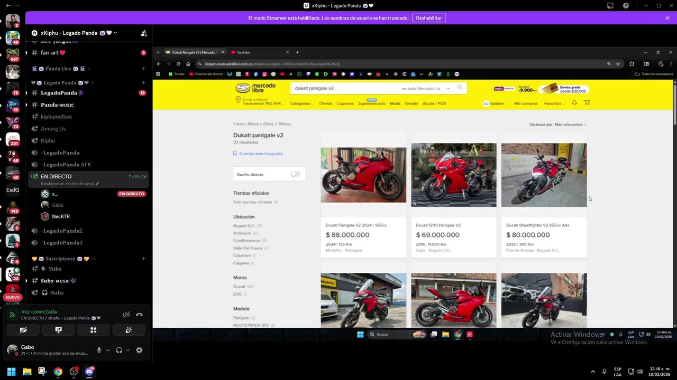Select the Dukati Panigale V2 Mercado tab
This screenshot has width=677, height=380.
click(195, 52)
